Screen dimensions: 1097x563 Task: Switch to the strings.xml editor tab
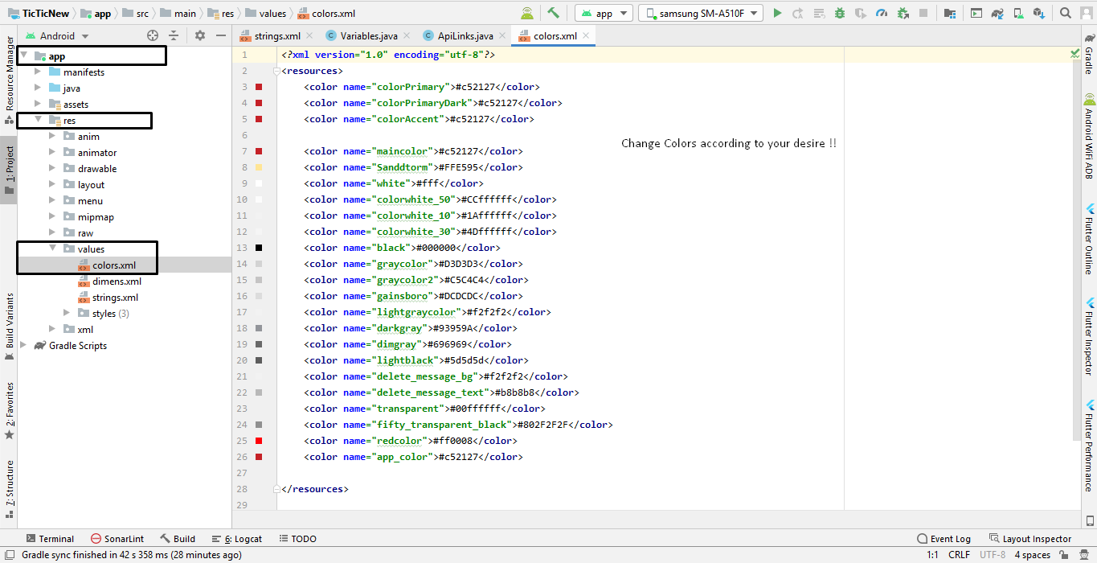[x=276, y=36]
